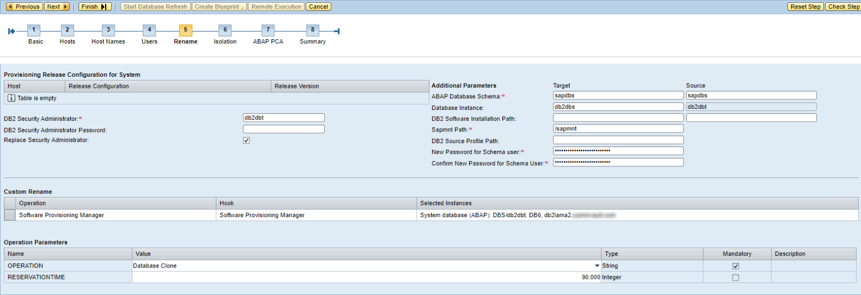The width and height of the screenshot is (861, 295).
Task: Click the OPERATION name cell
Action: pyautogui.click(x=68, y=266)
